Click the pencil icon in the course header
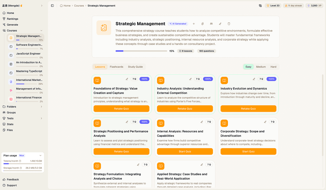Screen dimensions: 326x190 [220, 24]
